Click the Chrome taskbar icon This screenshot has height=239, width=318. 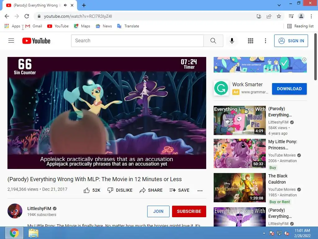coord(14,233)
